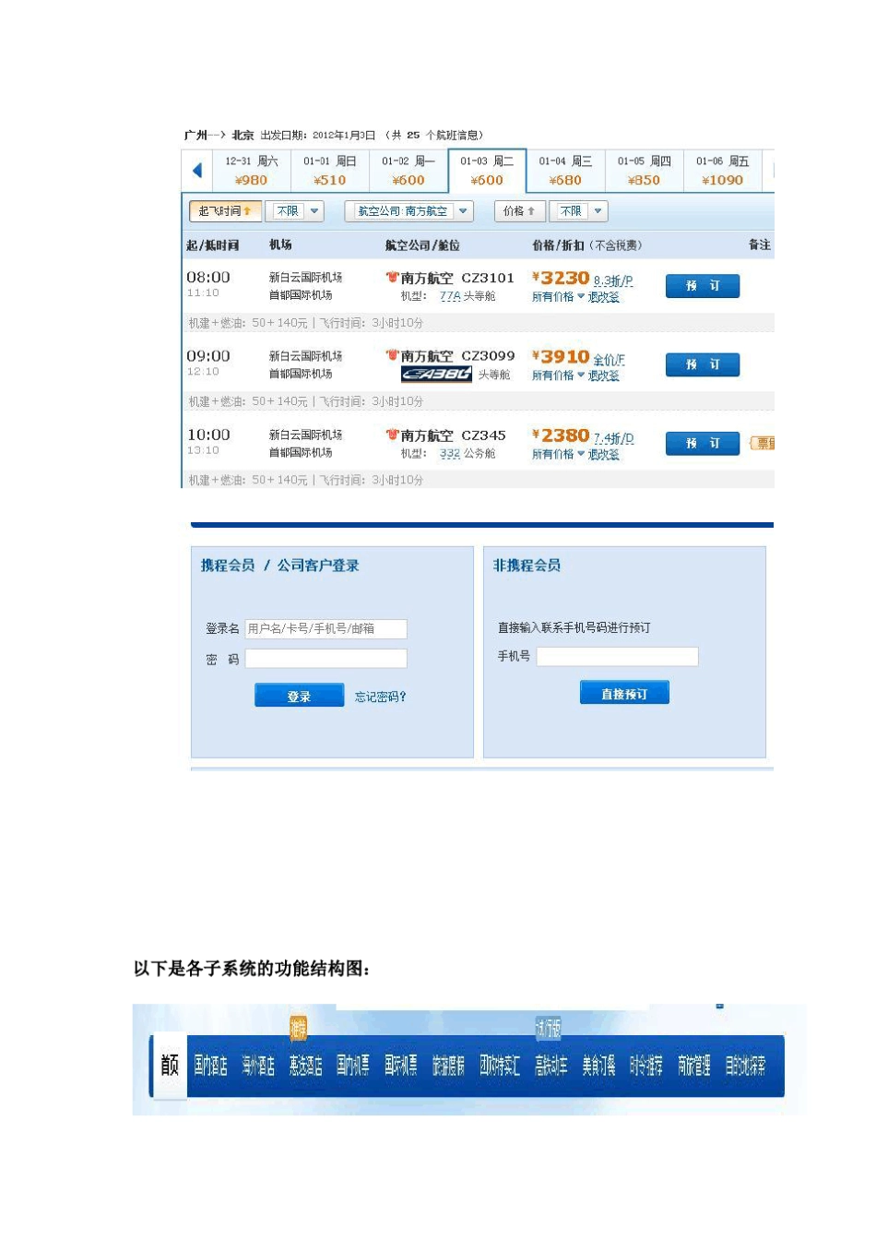The image size is (876, 1240).
Task: Select the 12-31 Saturday ¥980 date tab
Action: tap(251, 171)
